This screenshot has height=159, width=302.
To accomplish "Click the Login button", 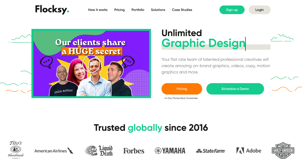I will [259, 10].
